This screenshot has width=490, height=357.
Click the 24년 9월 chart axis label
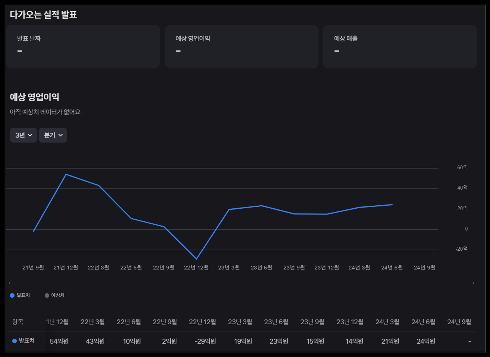(425, 268)
